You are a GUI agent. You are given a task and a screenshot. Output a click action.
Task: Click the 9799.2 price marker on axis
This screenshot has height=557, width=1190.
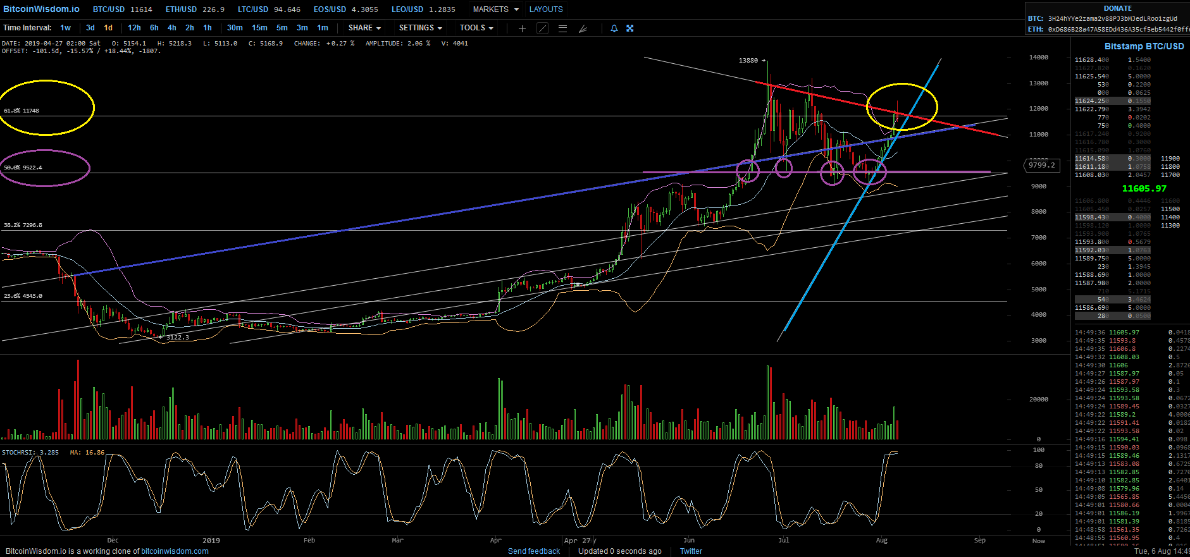click(1041, 165)
